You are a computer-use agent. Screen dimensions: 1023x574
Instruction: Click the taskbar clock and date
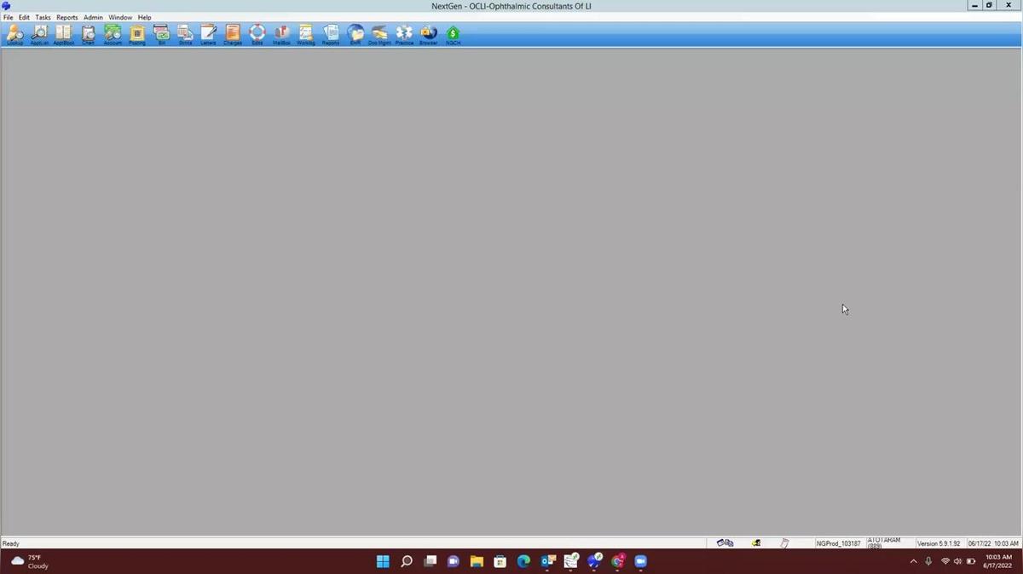[996, 561]
